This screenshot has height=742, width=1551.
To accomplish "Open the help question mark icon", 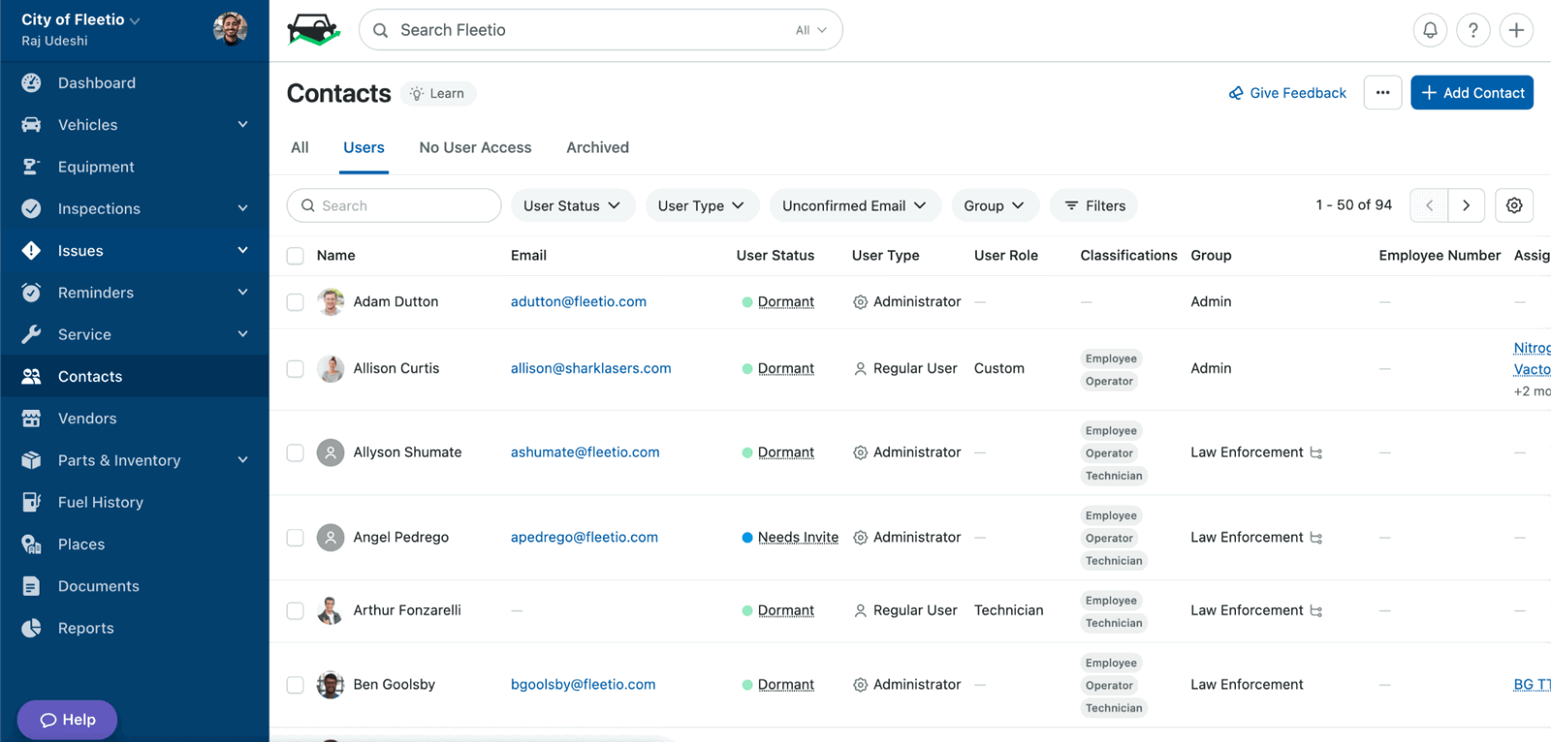I will tap(1473, 30).
